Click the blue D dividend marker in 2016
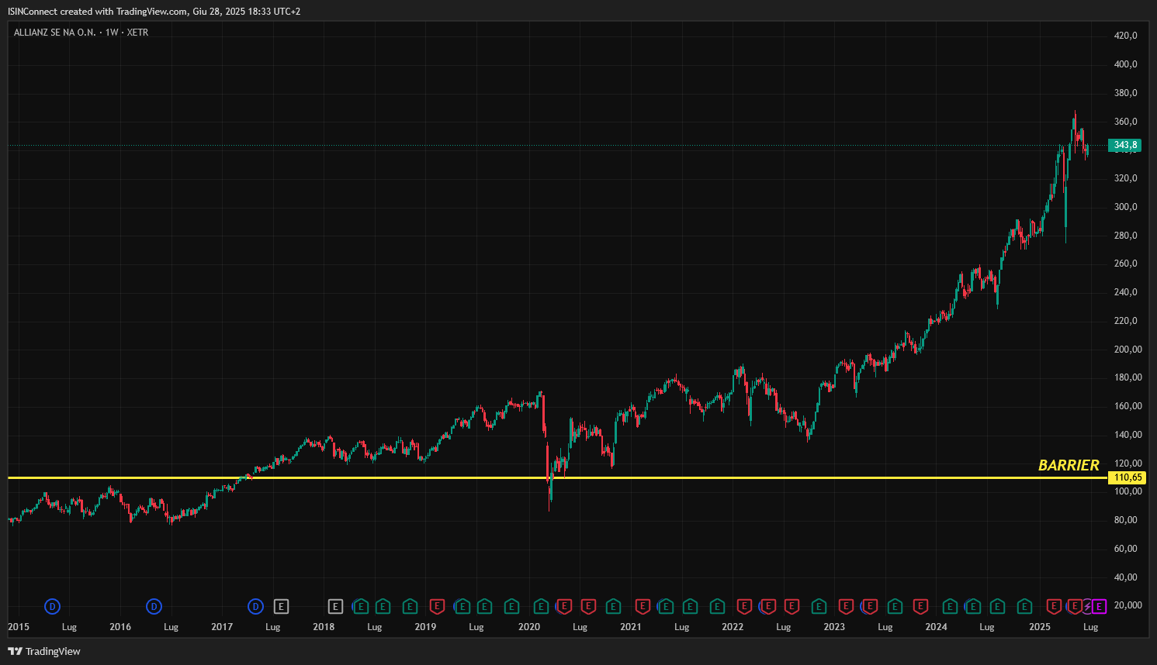The image size is (1157, 665). [154, 606]
